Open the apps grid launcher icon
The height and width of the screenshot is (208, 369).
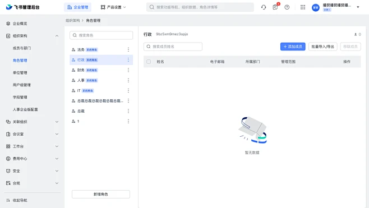point(303,7)
